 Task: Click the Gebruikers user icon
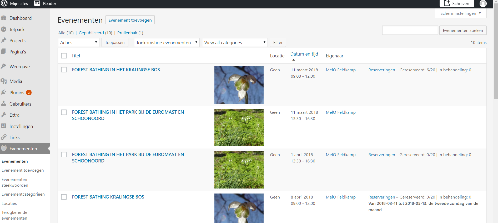click(4, 104)
